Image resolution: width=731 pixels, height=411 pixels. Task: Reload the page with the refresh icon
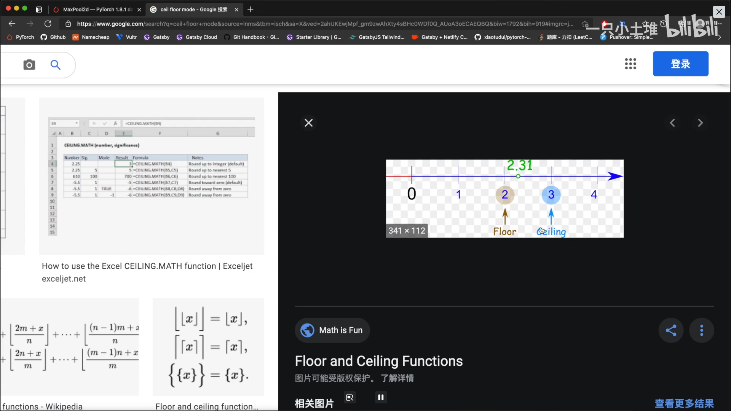(x=48, y=24)
